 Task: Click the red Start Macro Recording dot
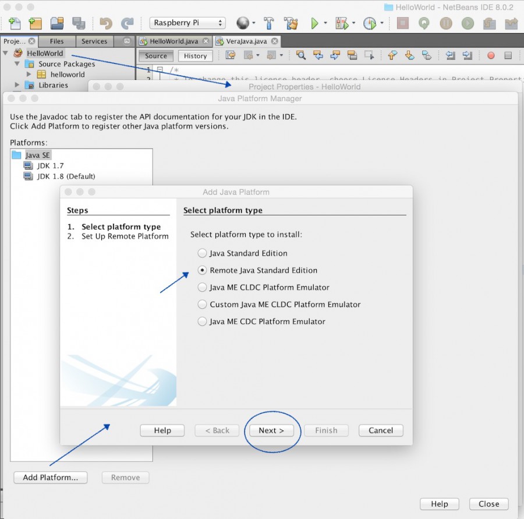(491, 55)
